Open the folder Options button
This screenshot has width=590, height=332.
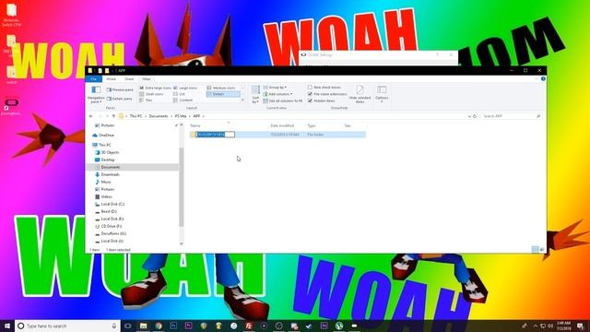(382, 94)
